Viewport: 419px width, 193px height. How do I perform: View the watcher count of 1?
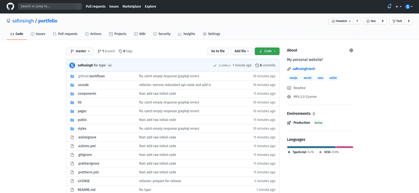[357, 21]
